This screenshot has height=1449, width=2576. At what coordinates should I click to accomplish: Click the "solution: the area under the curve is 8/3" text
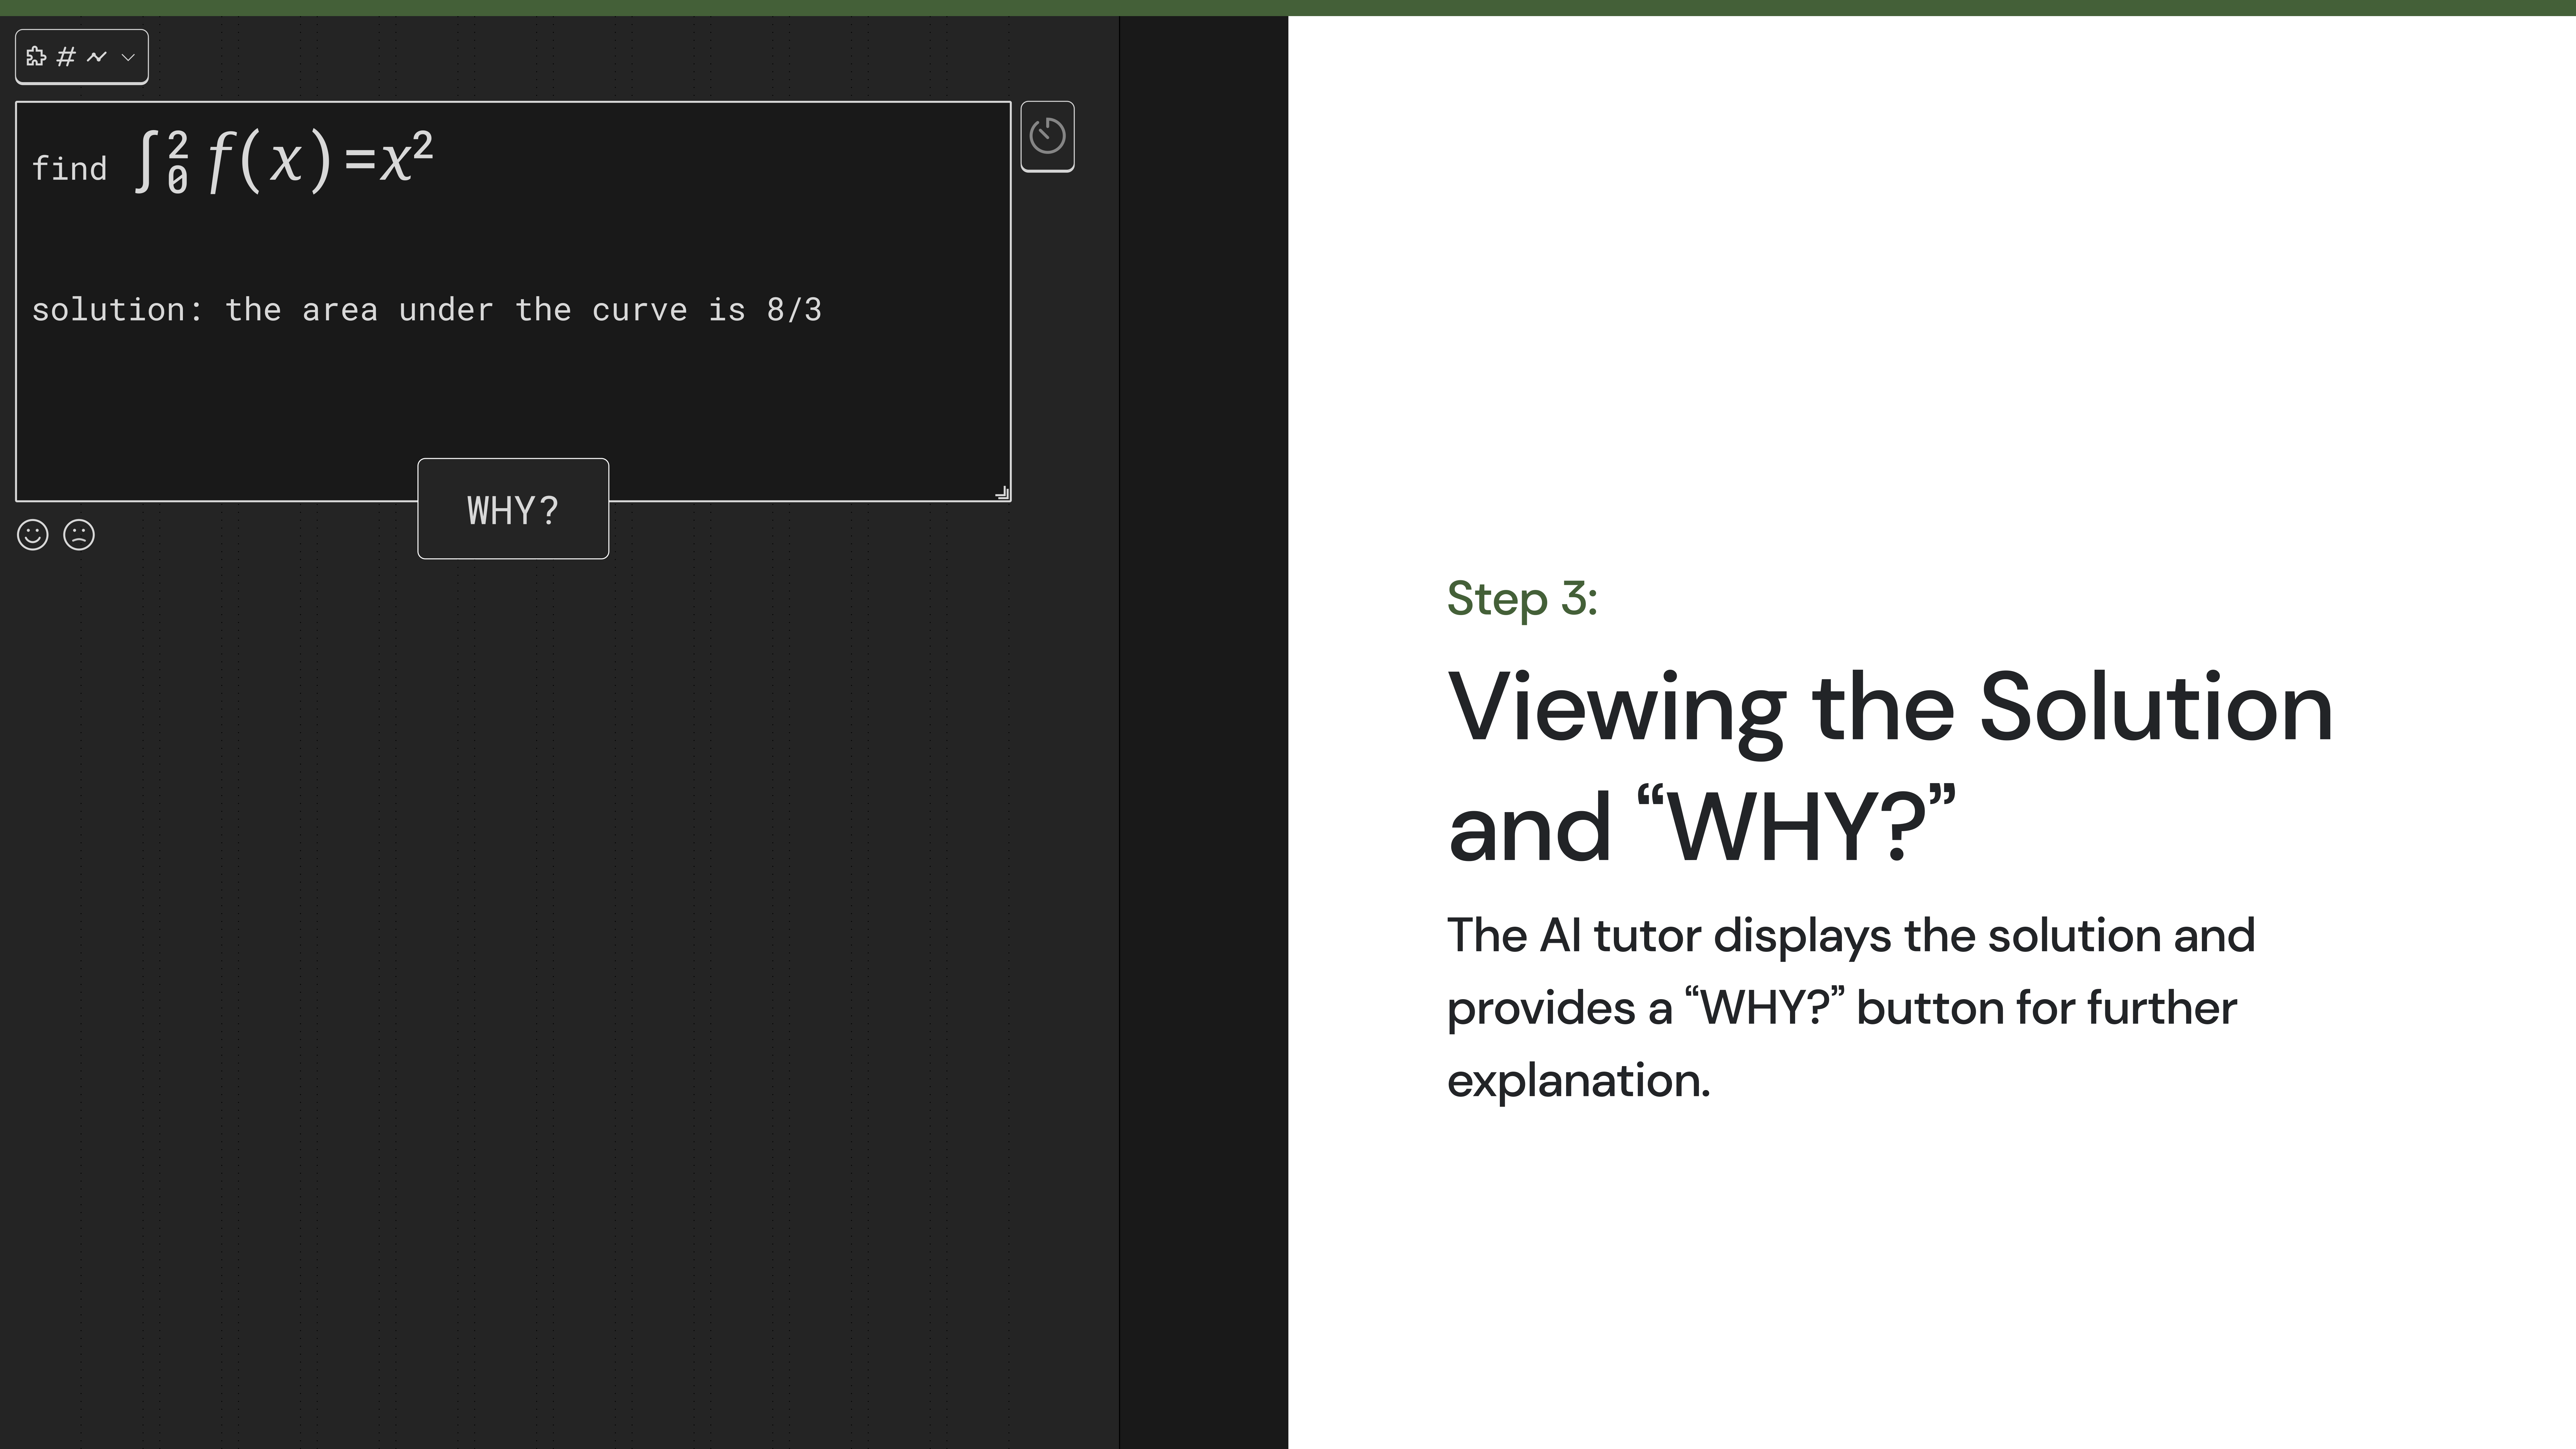point(427,310)
